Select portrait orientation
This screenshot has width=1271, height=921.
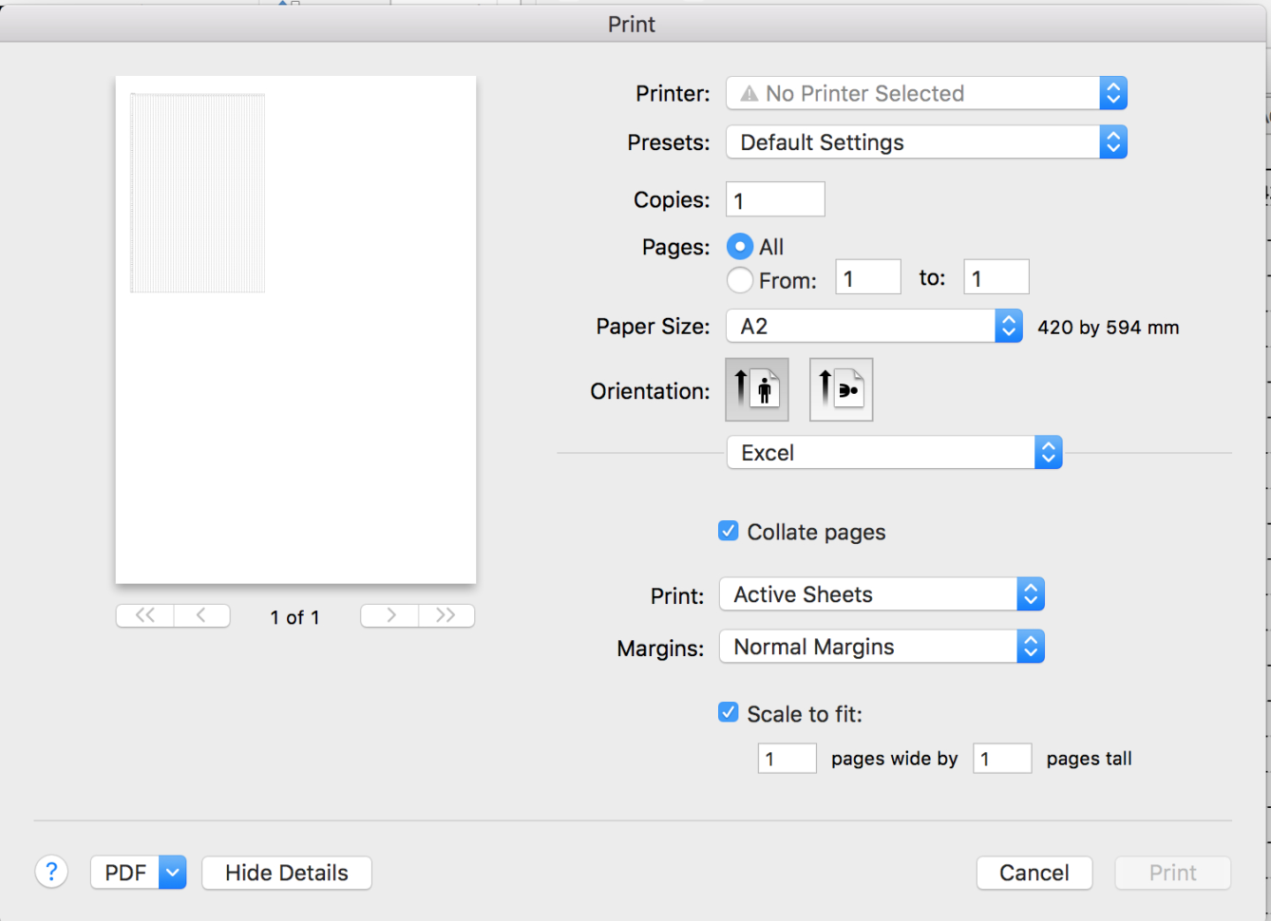(x=756, y=389)
